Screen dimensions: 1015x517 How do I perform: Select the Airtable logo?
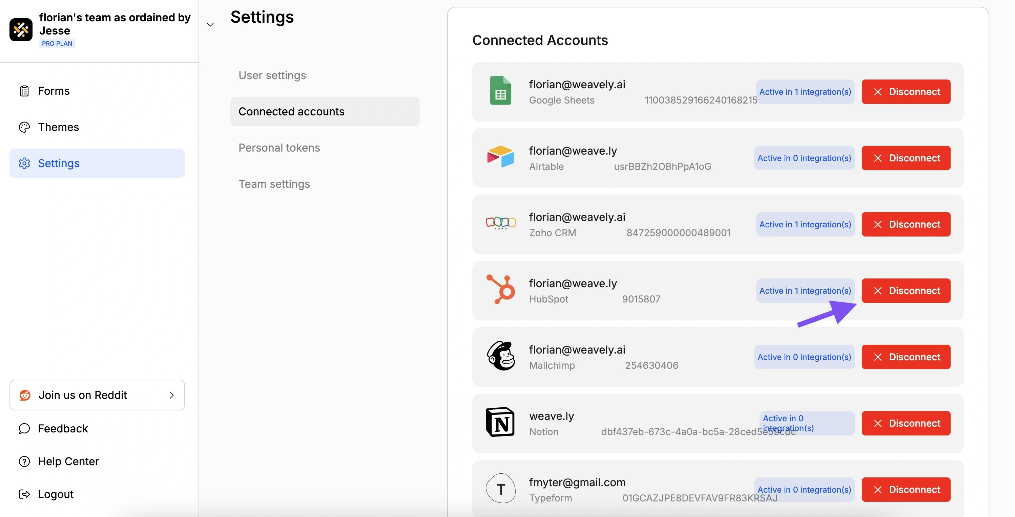[500, 157]
